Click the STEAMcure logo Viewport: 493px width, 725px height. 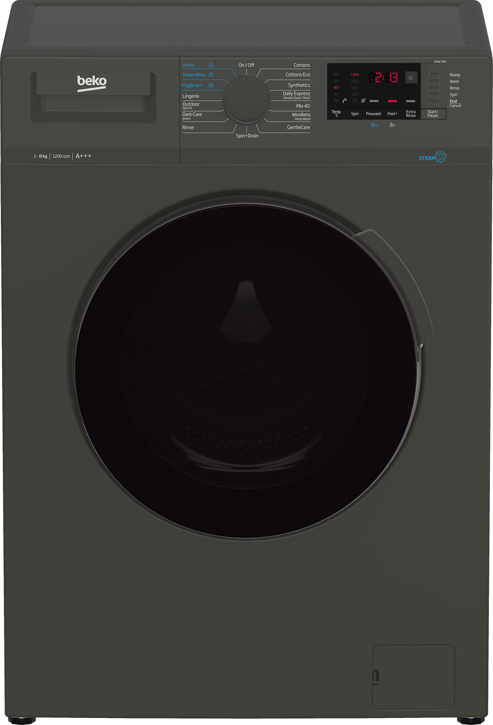(433, 157)
